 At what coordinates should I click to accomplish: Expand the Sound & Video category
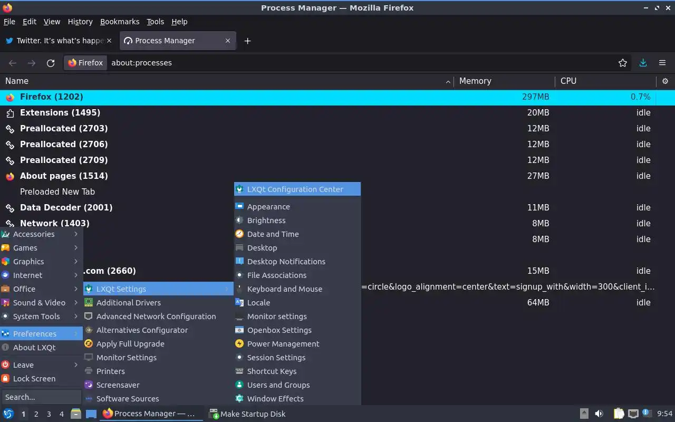[x=41, y=303]
